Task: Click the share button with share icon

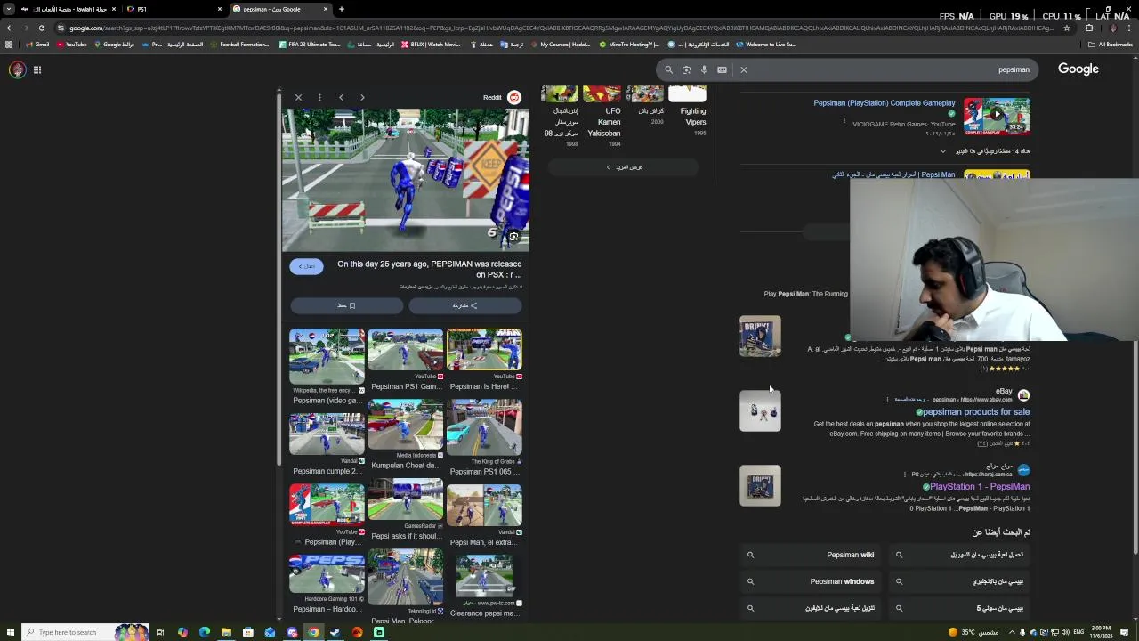Action: 464,305
